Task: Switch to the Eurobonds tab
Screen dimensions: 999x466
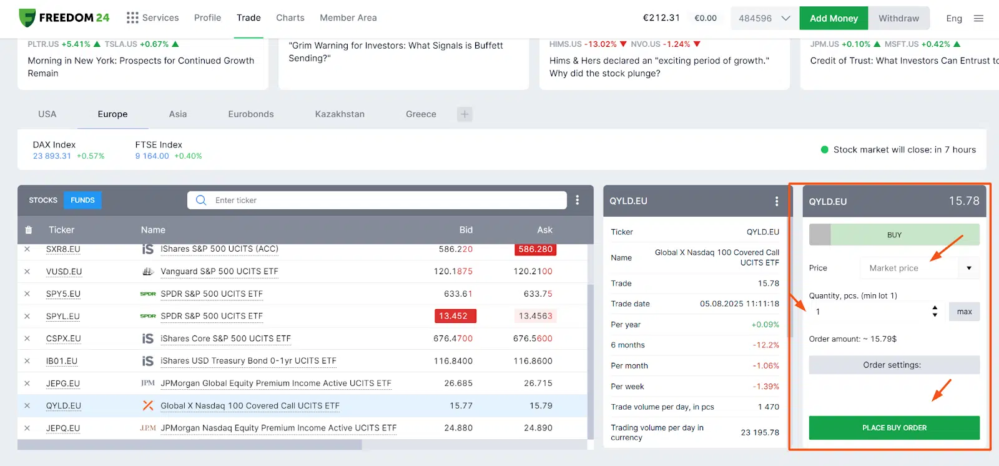Action: 251,114
